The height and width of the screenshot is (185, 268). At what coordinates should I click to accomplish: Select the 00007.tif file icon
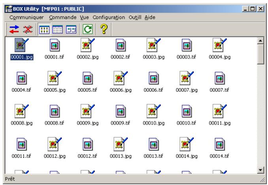pos(220,78)
